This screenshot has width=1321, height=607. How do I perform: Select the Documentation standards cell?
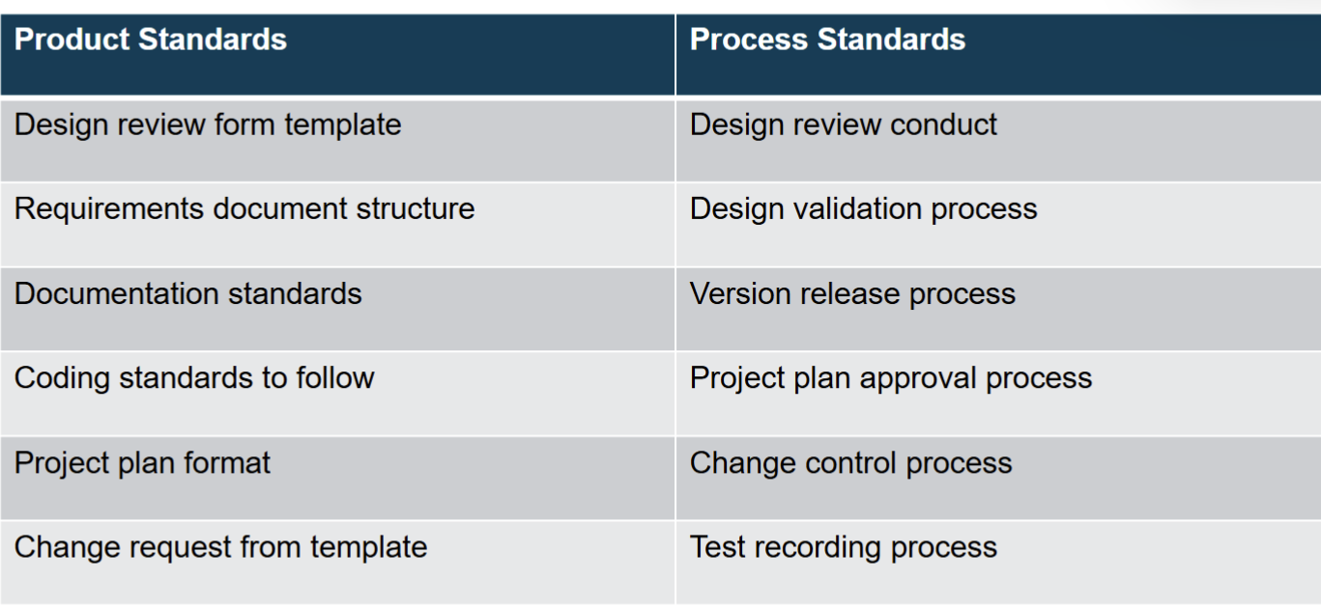pos(337,309)
